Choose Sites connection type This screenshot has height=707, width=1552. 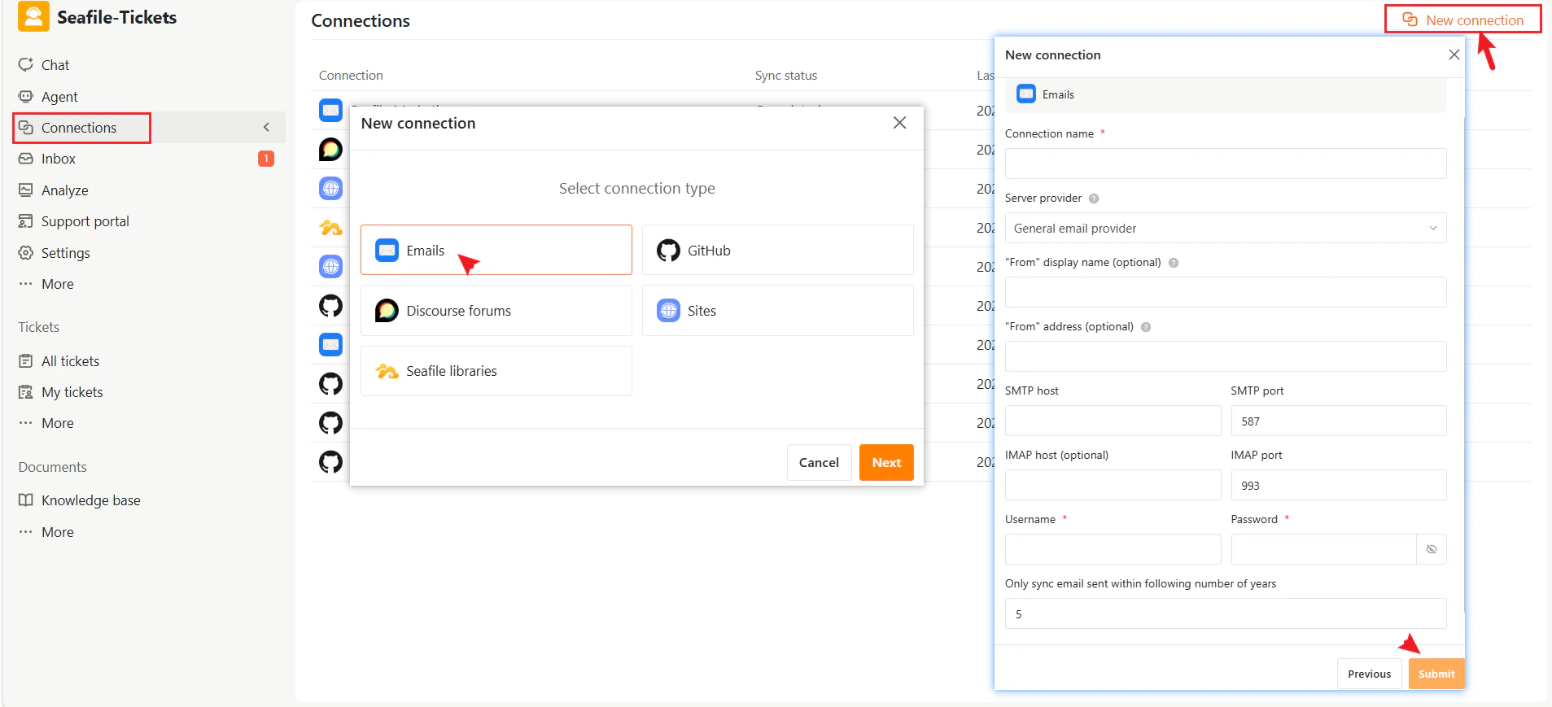[x=778, y=310]
